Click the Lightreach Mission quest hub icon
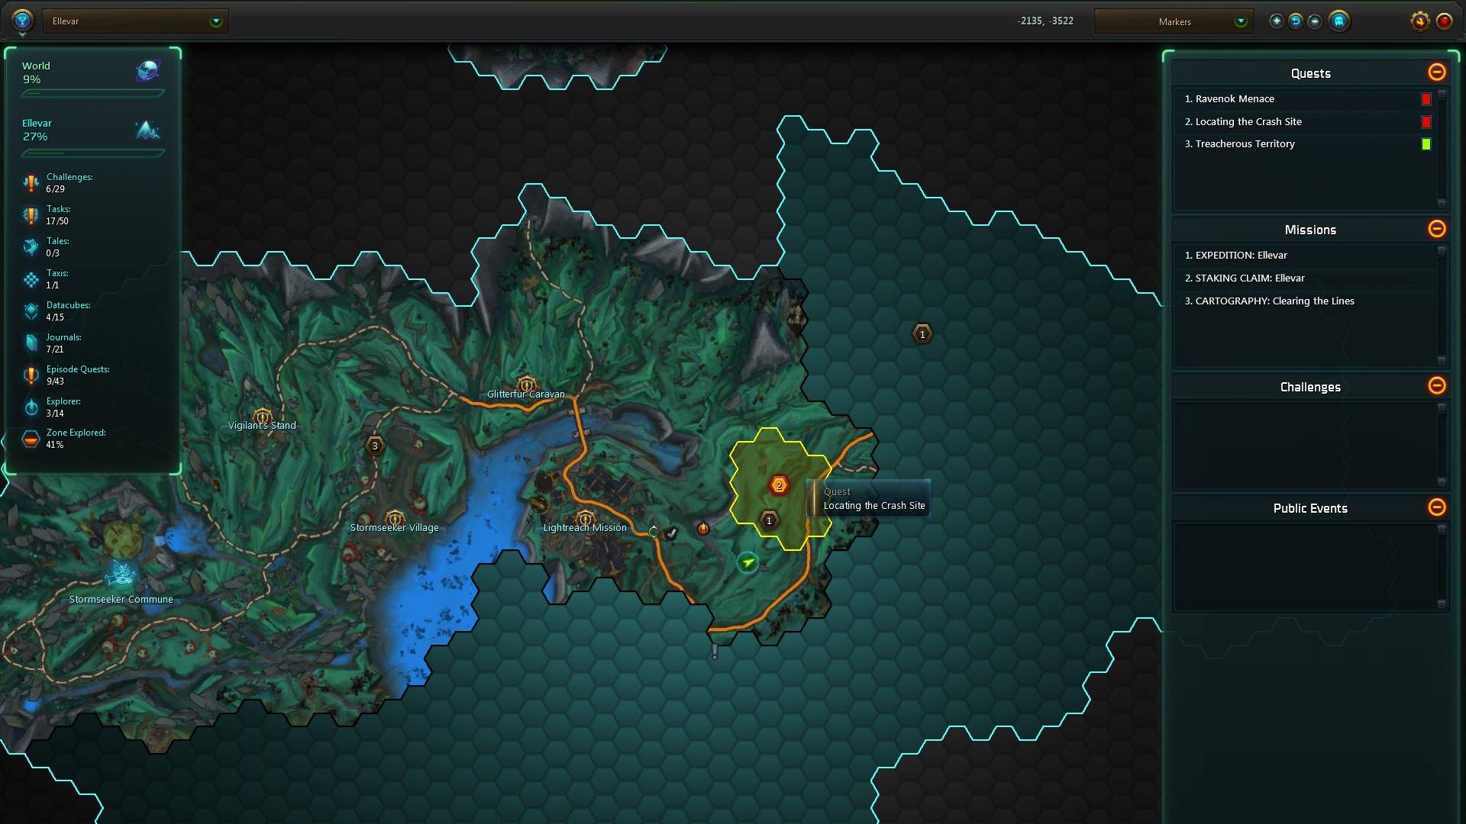 point(585,517)
